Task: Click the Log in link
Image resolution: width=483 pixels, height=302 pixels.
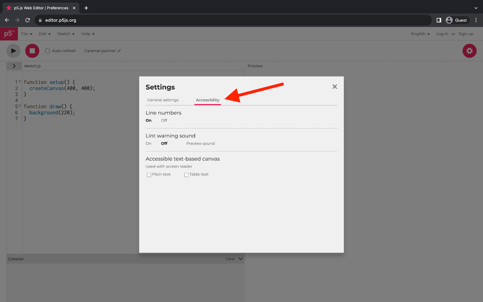Action: 442,34
